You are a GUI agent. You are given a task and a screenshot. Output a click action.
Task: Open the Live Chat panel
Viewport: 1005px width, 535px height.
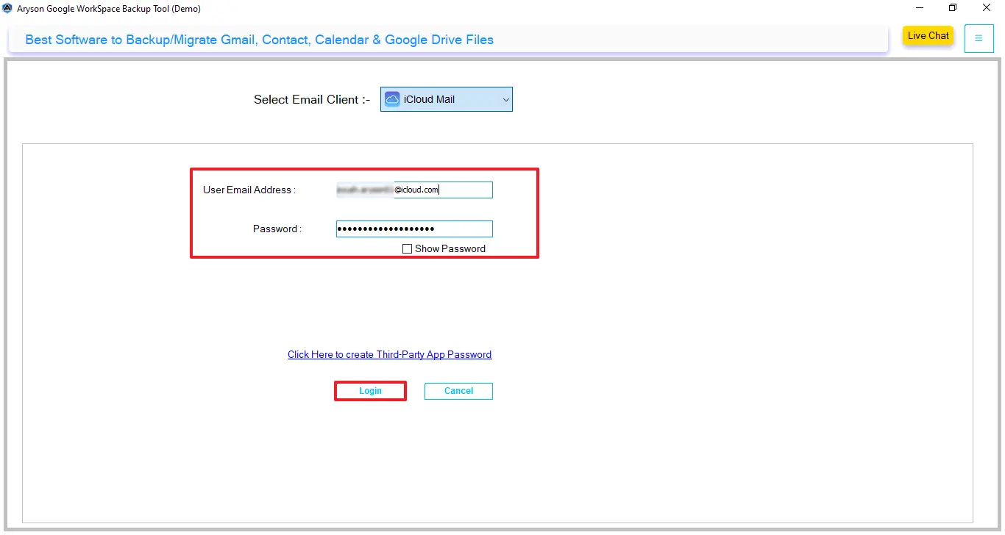[x=927, y=35]
